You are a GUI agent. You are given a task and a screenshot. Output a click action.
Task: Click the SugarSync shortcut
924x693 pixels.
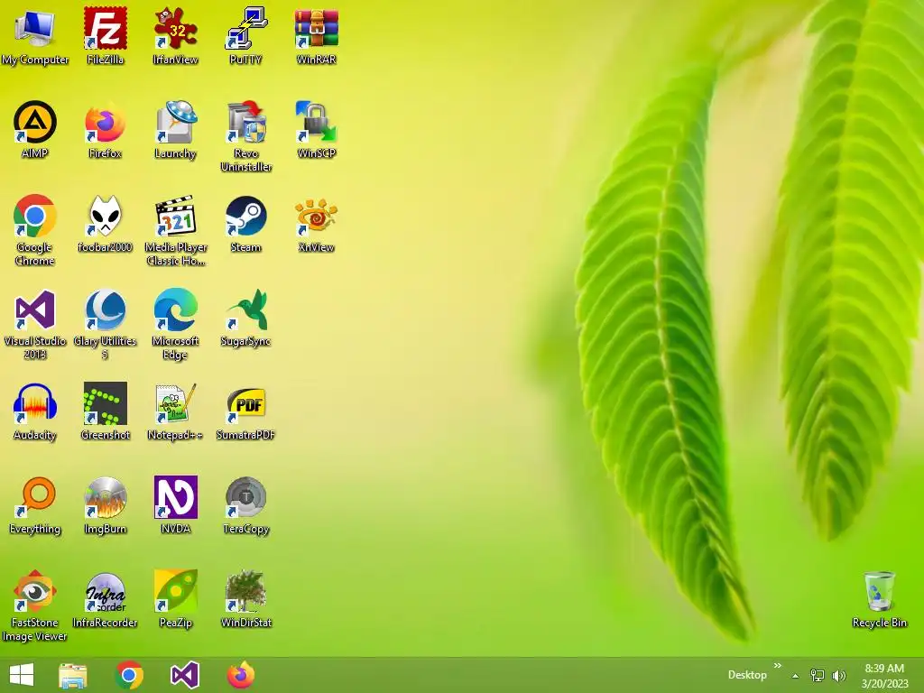[x=245, y=317]
